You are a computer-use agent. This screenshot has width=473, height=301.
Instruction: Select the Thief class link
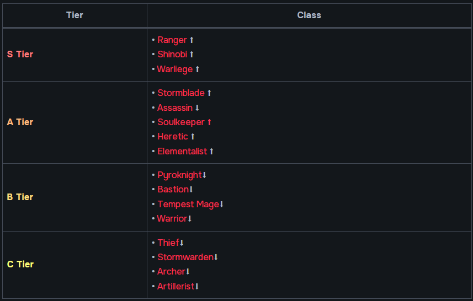(168, 243)
